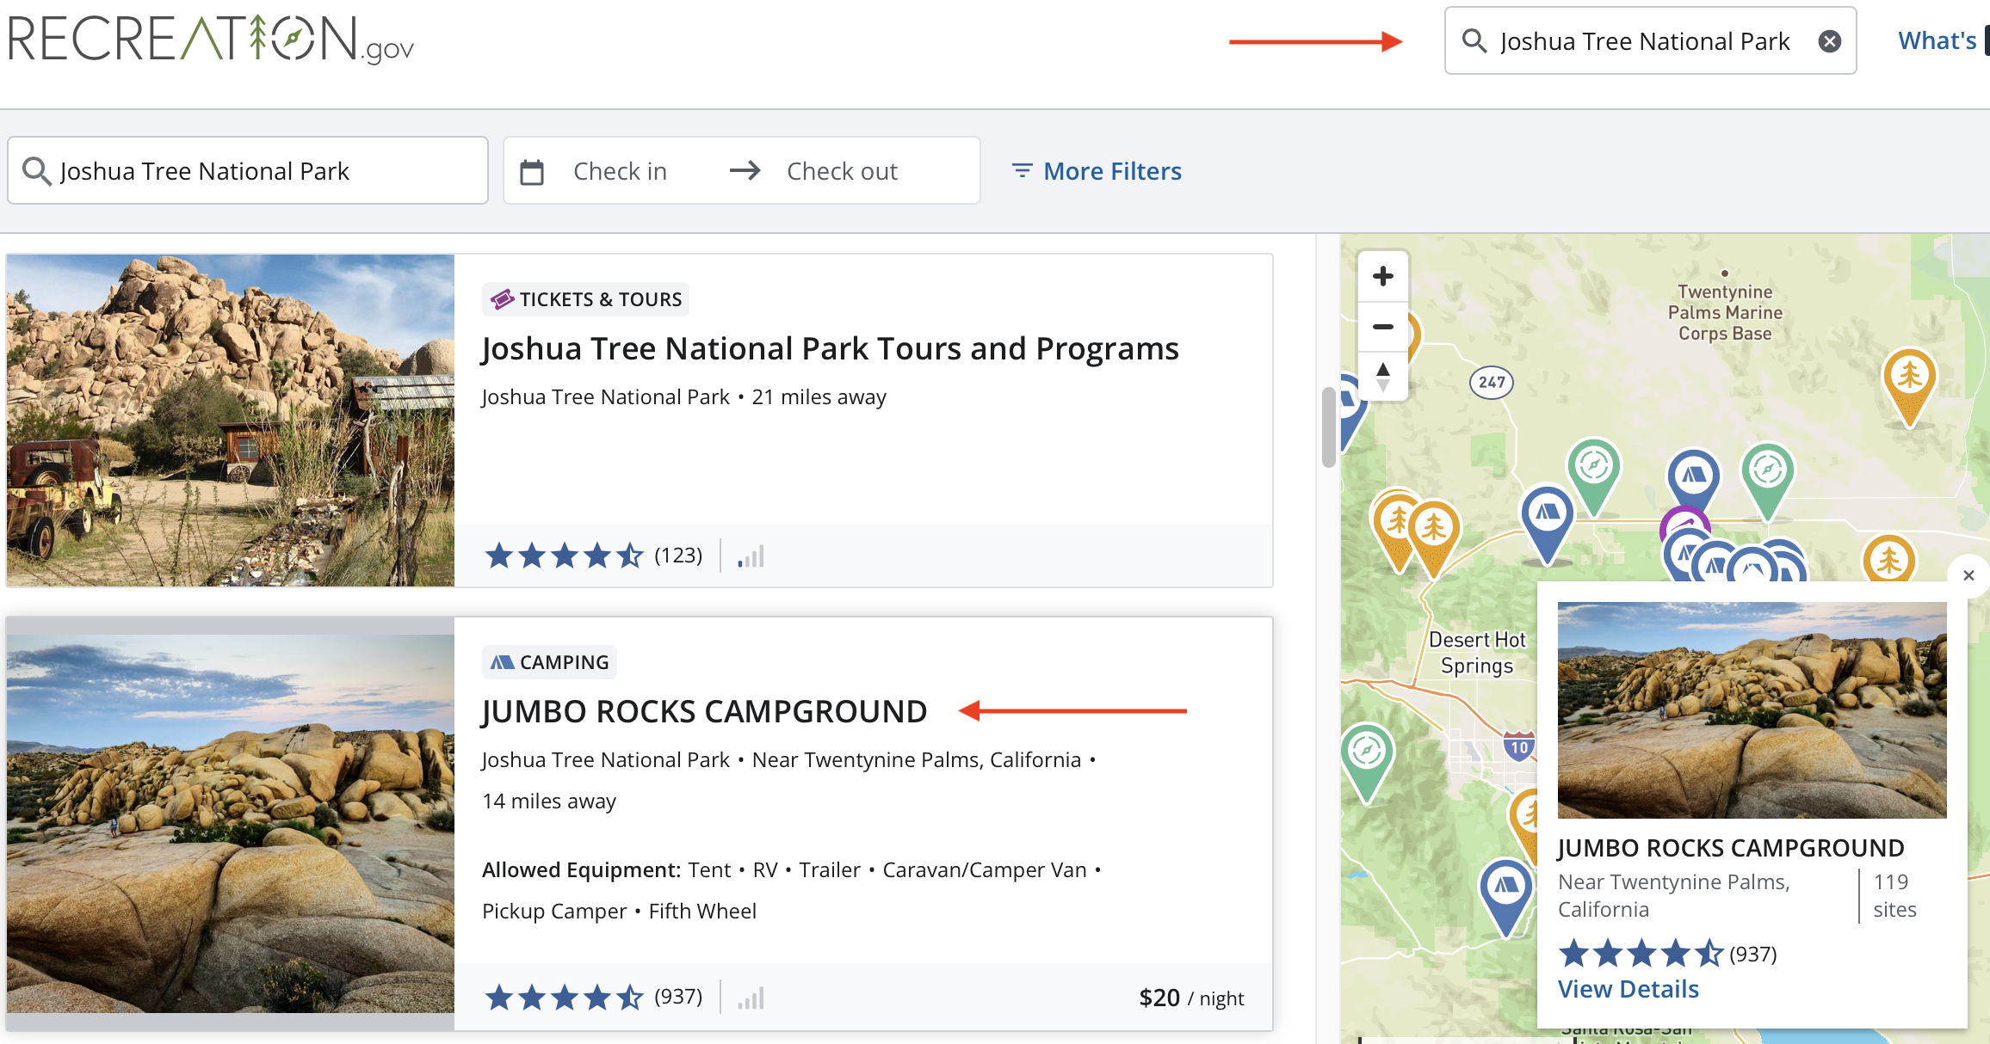Click the map zoom in plus button
Viewport: 1990px width, 1044px height.
1382,276
